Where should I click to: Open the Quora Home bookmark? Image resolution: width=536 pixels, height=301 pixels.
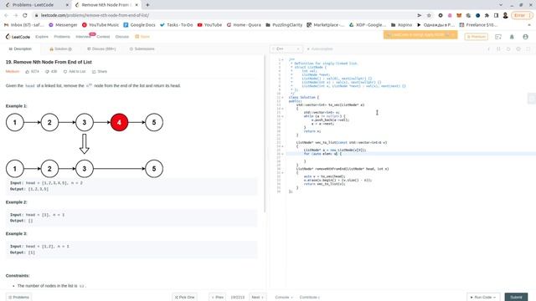[244, 25]
